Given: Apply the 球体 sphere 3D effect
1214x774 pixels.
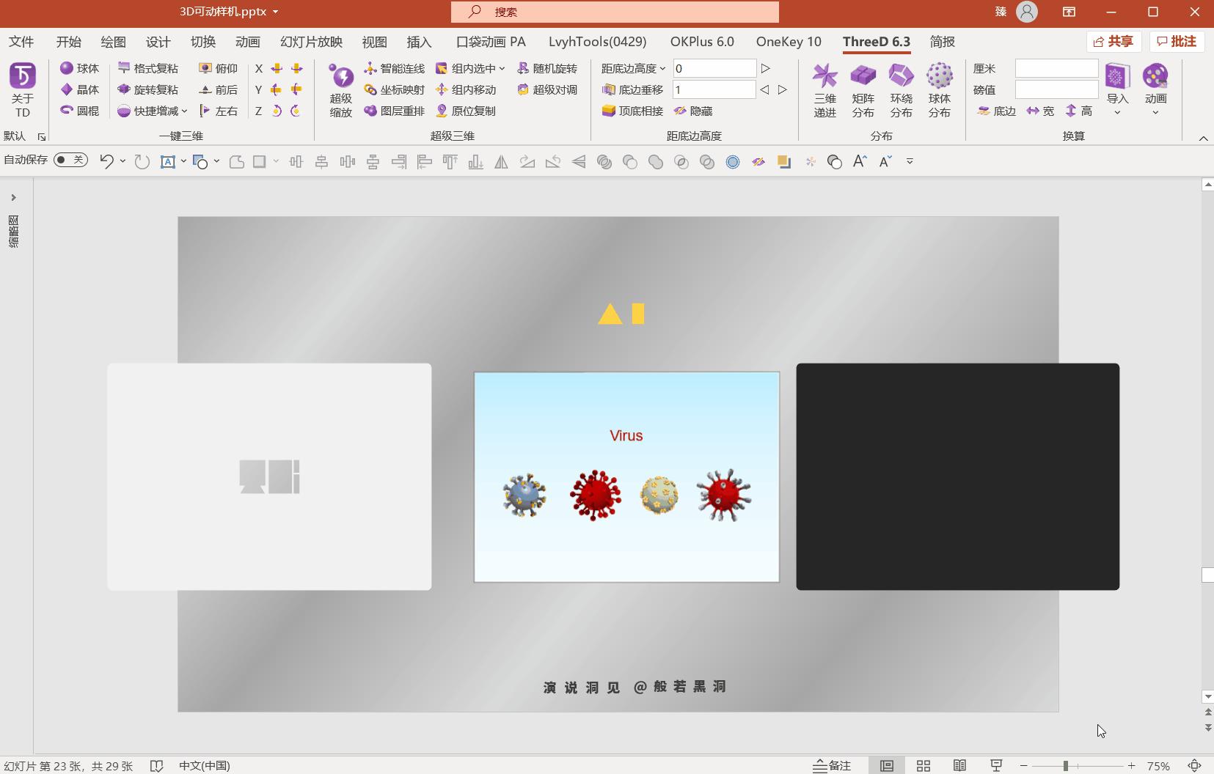Looking at the screenshot, I should (79, 68).
